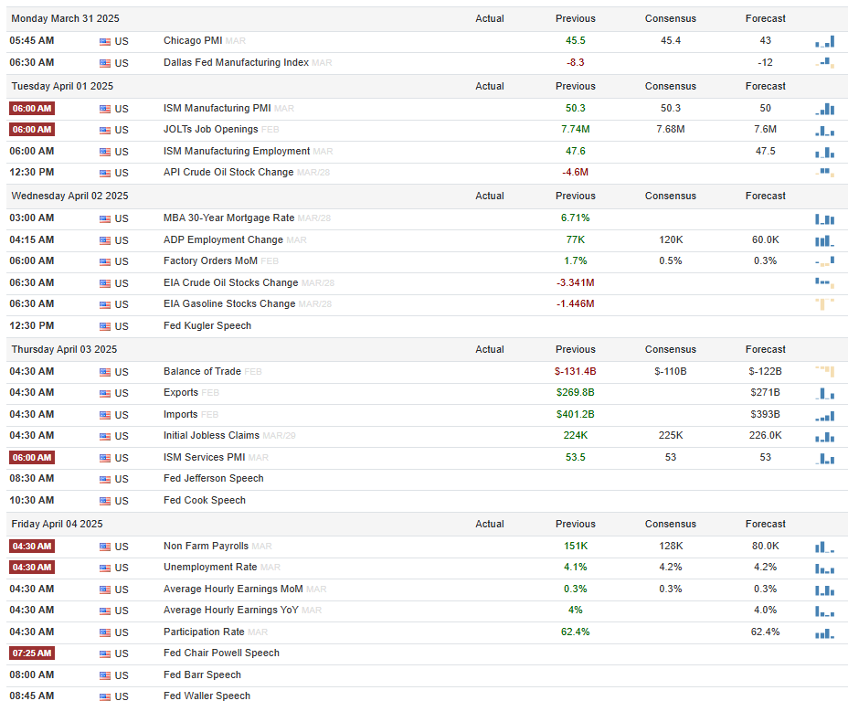Open the ADP Employment Change chart icon
848x701 pixels.
point(825,240)
